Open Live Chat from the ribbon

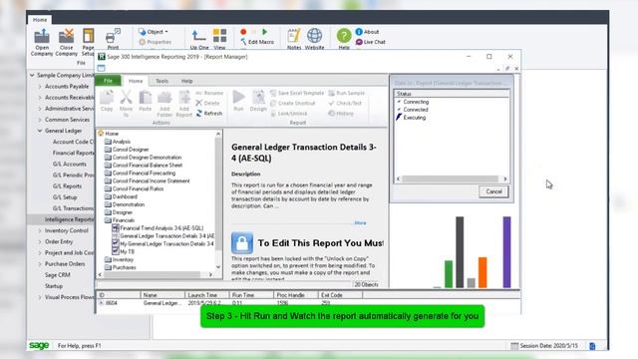coord(370,42)
